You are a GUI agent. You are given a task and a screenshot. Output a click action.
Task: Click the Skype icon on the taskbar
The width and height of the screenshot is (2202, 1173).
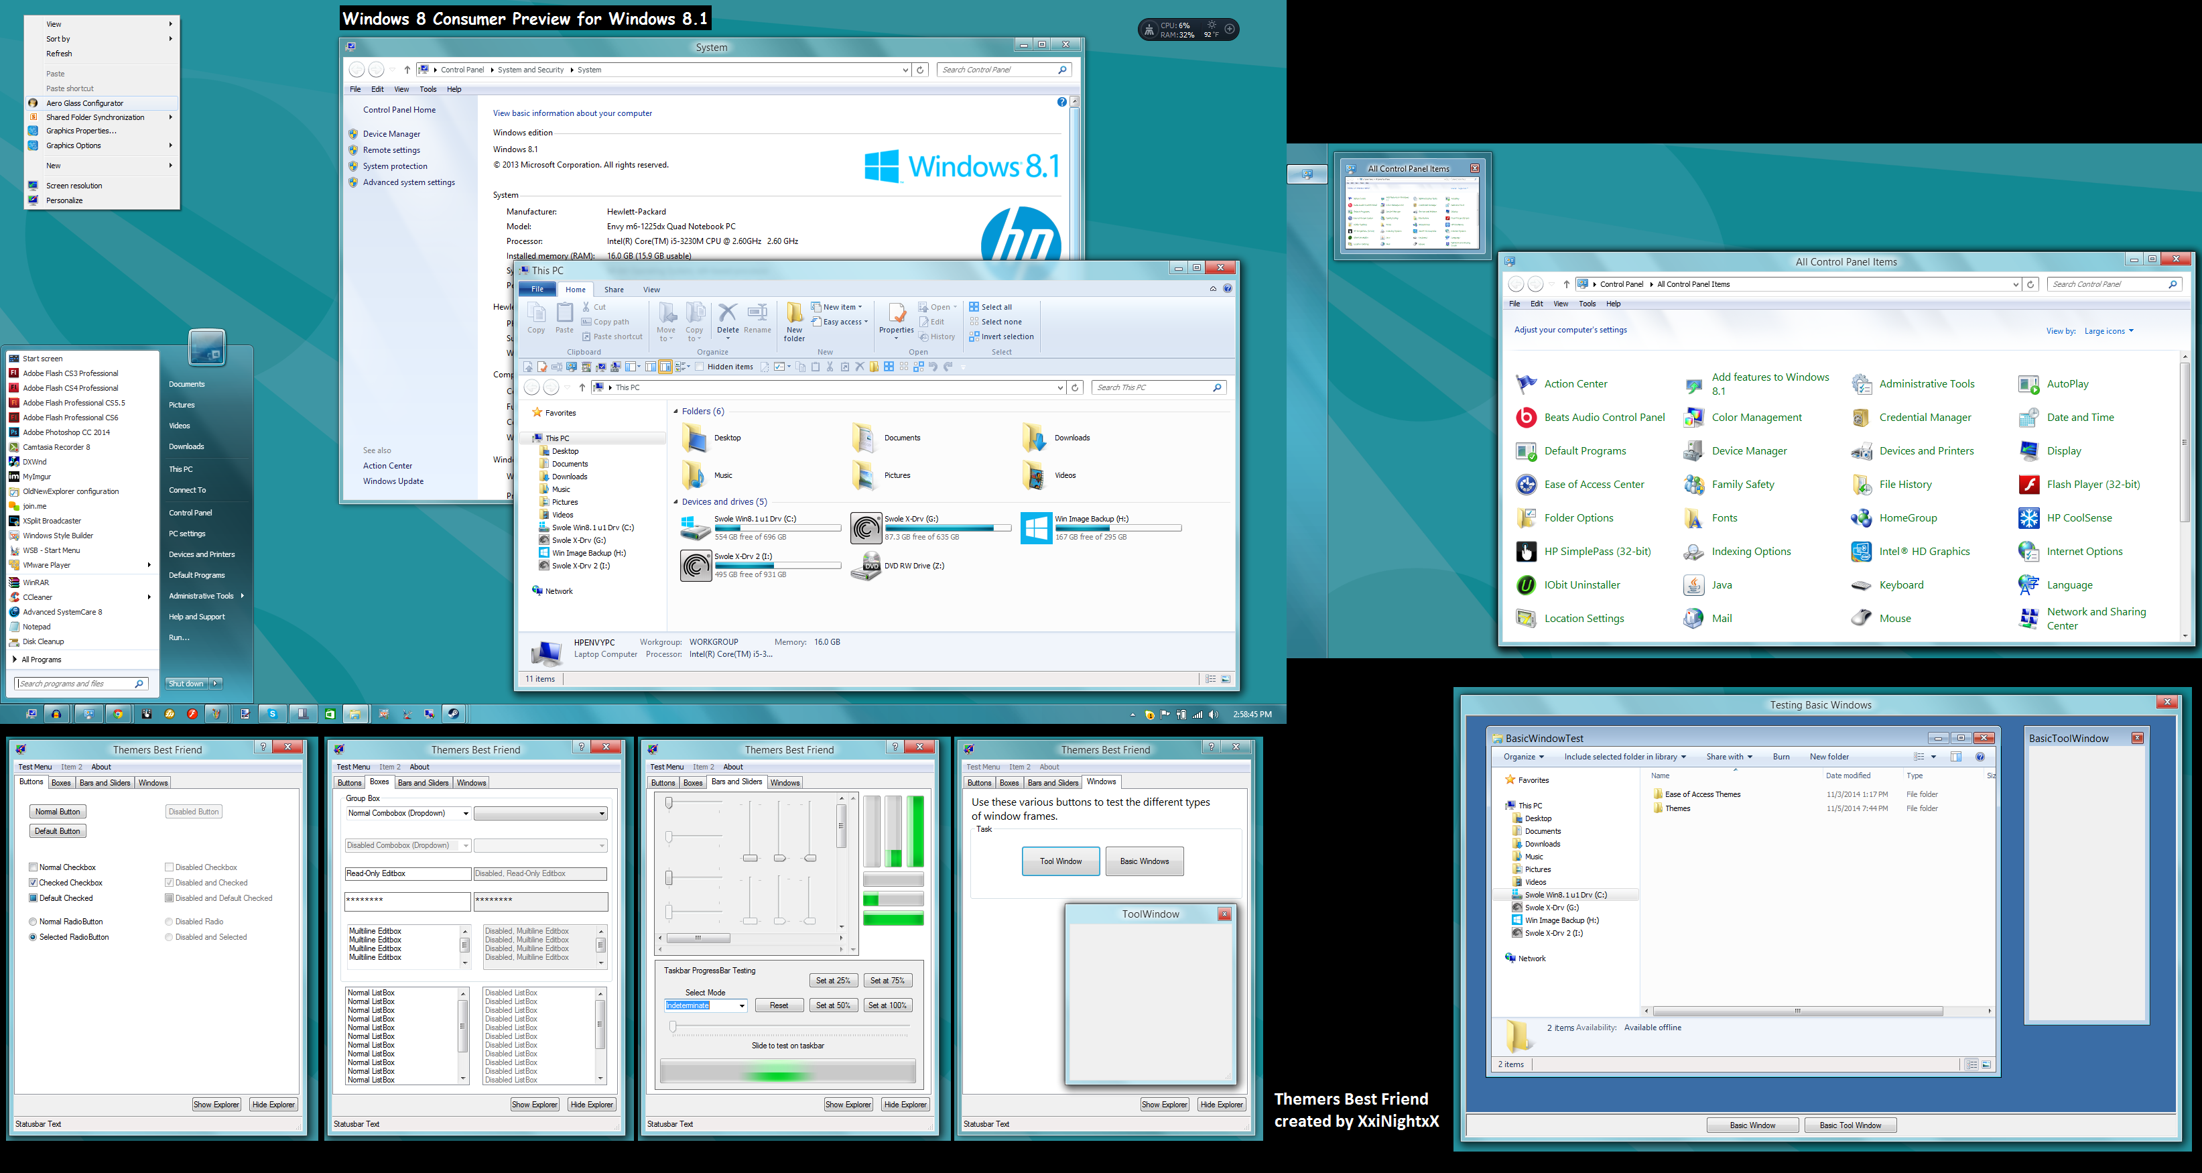tap(273, 714)
